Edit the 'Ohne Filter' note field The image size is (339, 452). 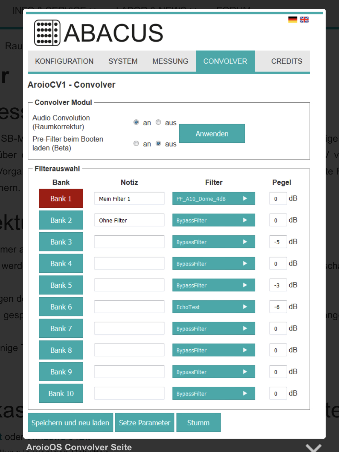coord(129,220)
